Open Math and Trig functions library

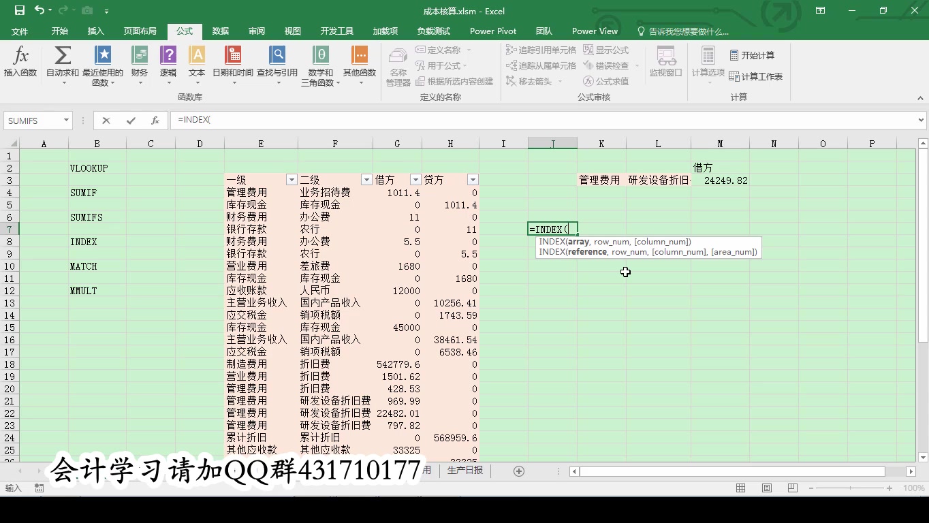click(321, 65)
